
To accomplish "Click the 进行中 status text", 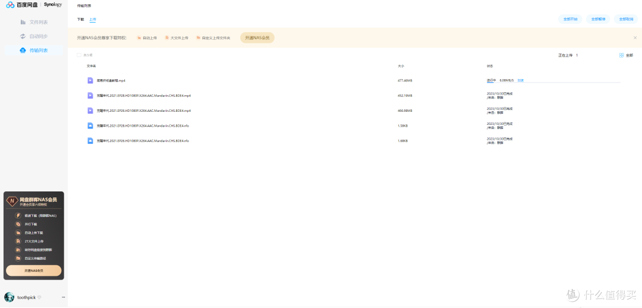I will [x=491, y=80].
